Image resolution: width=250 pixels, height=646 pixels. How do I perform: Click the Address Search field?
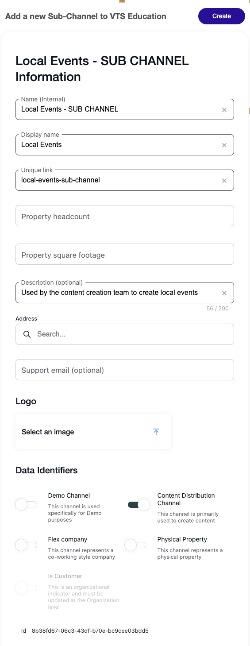(x=125, y=334)
